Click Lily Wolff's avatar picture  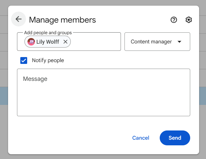31,42
